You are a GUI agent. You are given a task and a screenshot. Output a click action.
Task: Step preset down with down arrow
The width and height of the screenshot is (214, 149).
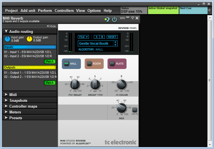(x=116, y=45)
